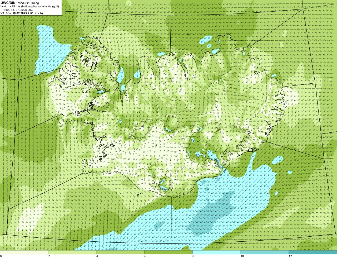337x258 pixels.
Task: Click the scale label "2" under the color bar
Action: [x=49, y=256]
